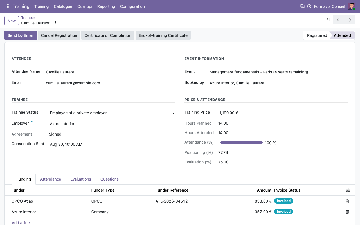Switch to the Questions tab
Screen dimensions: 360x225
pos(109,179)
